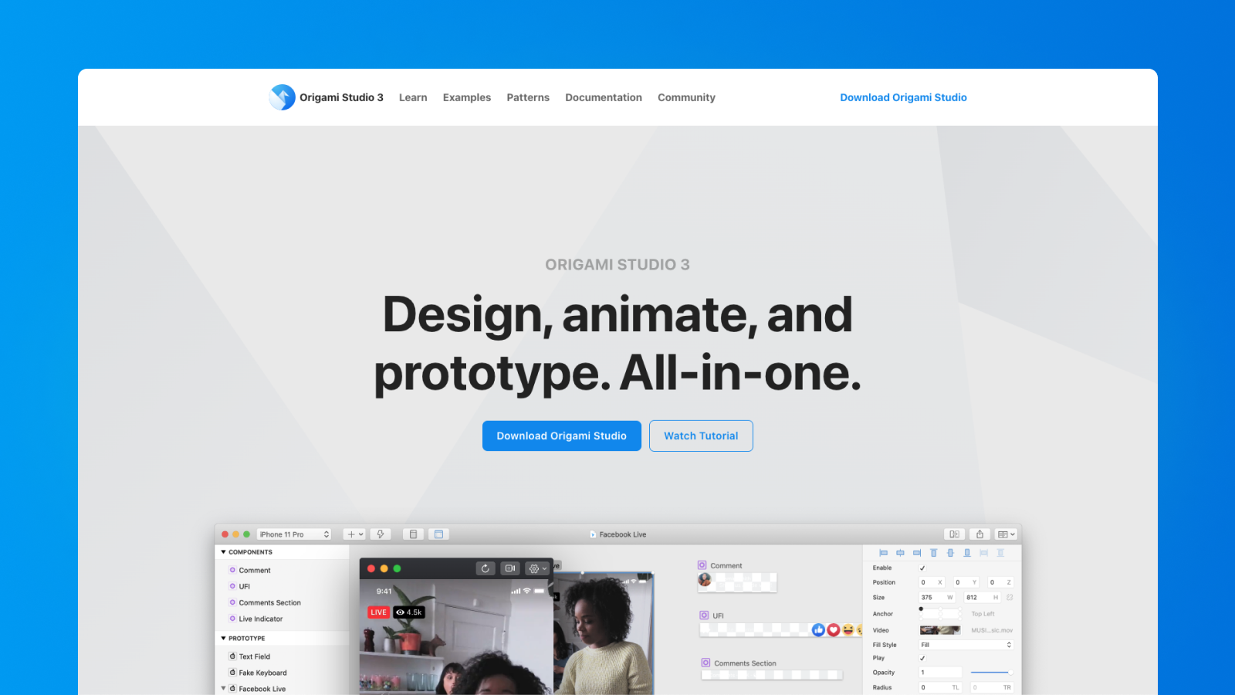This screenshot has width=1235, height=695.
Task: Select the align left edges icon
Action: pos(884,553)
